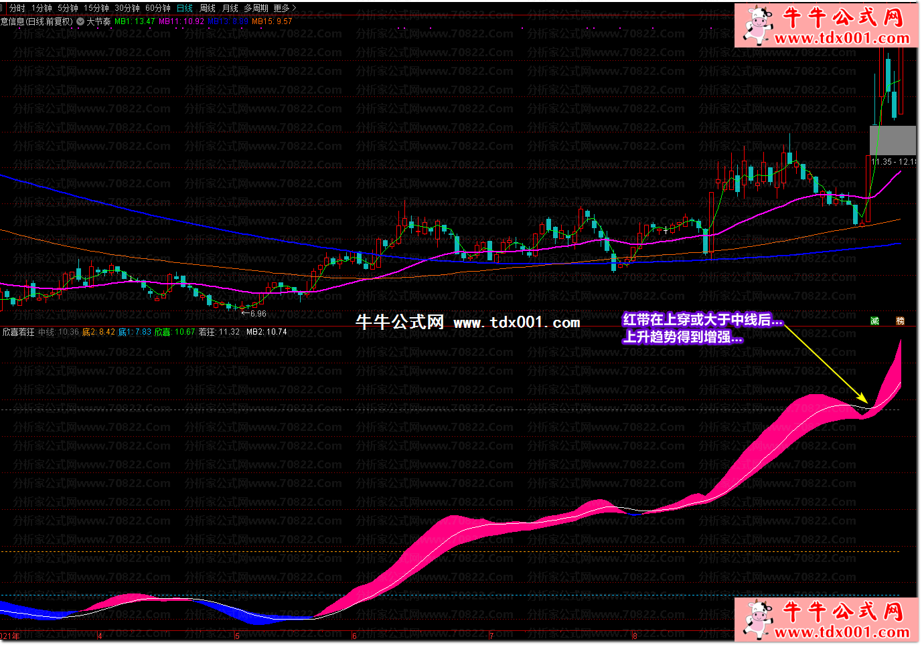Screen dimensions: 922x645
Task: Select the 月线 monthly chart tab
Action: 230,8
